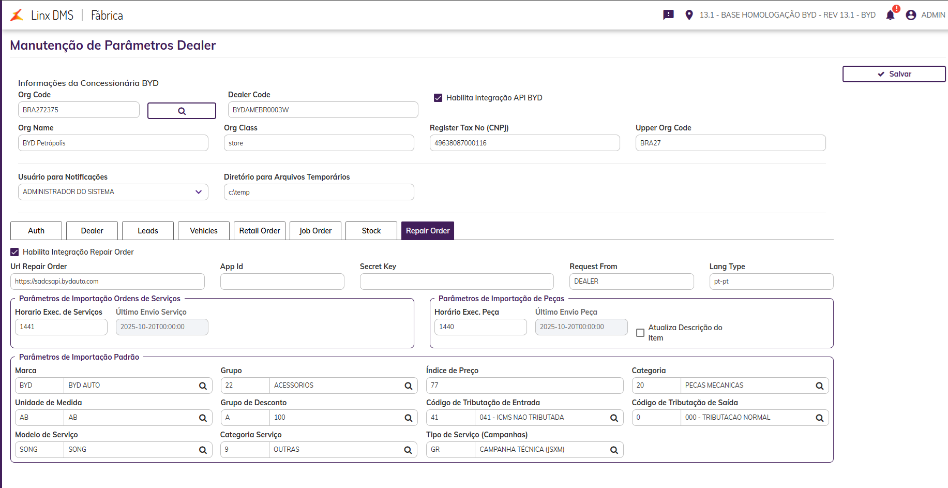Expand Usuário para Notificações dropdown
948x488 pixels.
pyautogui.click(x=199, y=192)
